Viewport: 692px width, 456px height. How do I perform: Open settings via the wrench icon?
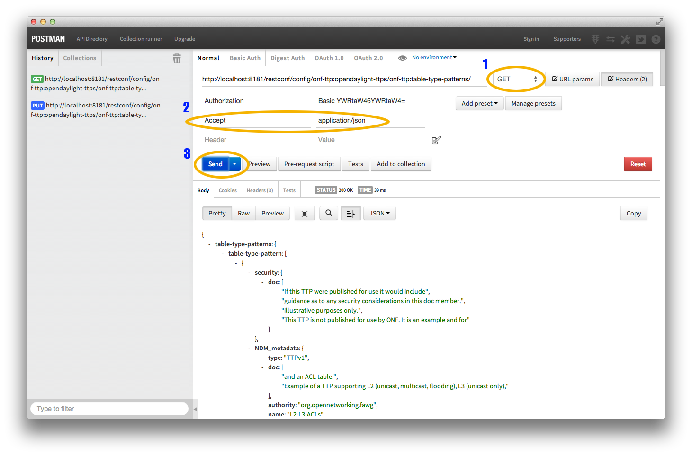[x=626, y=39]
